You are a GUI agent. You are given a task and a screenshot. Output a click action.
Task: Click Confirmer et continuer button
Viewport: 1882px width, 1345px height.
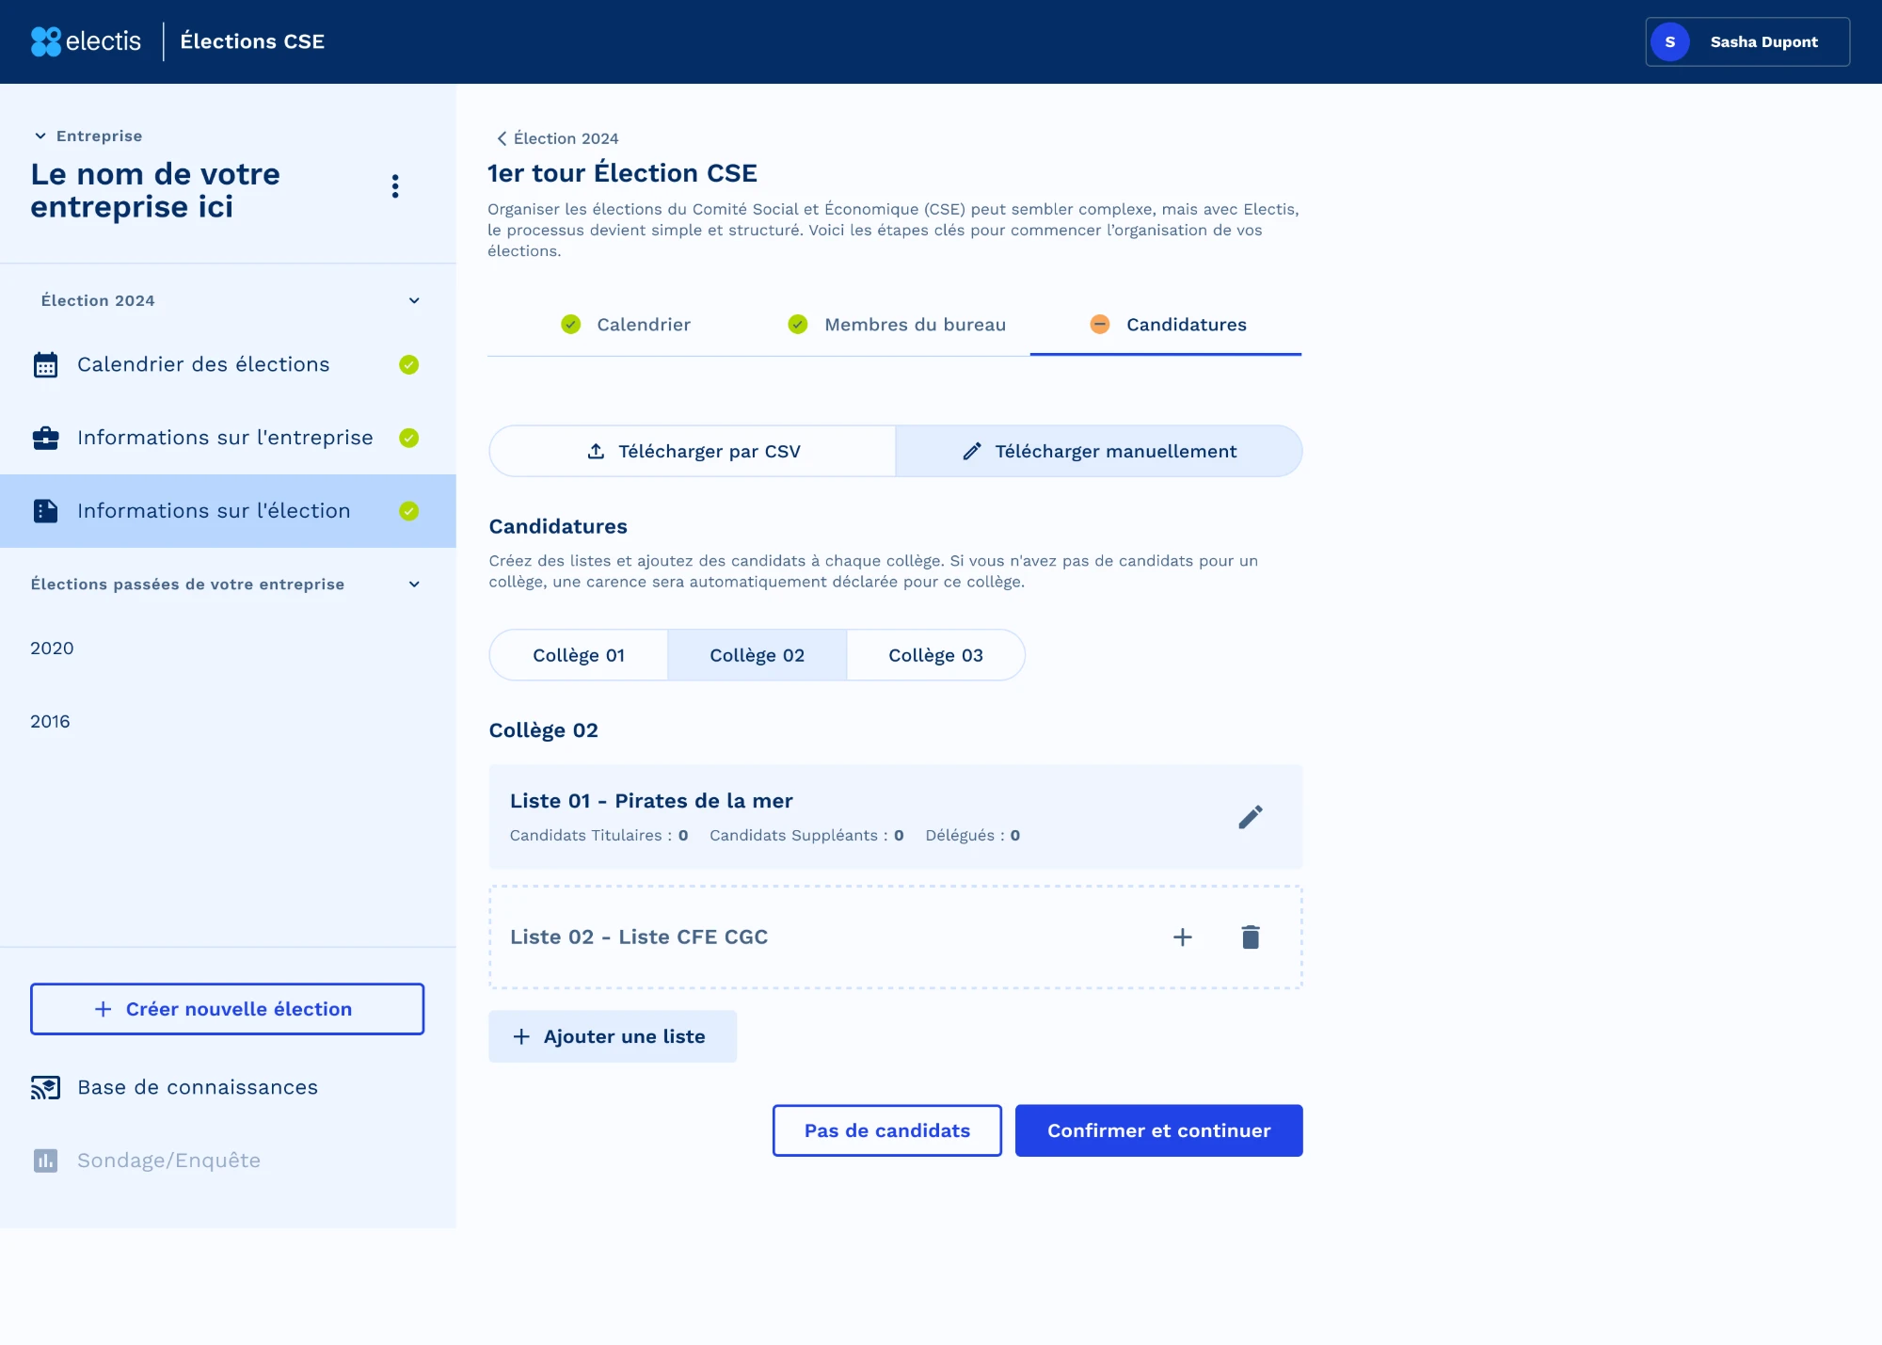1159,1130
